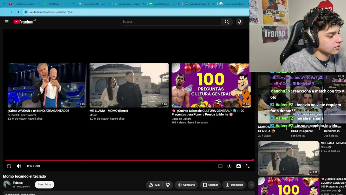Open sidebar 100 Preguntas Cultura General thumbnail

tap(289, 186)
